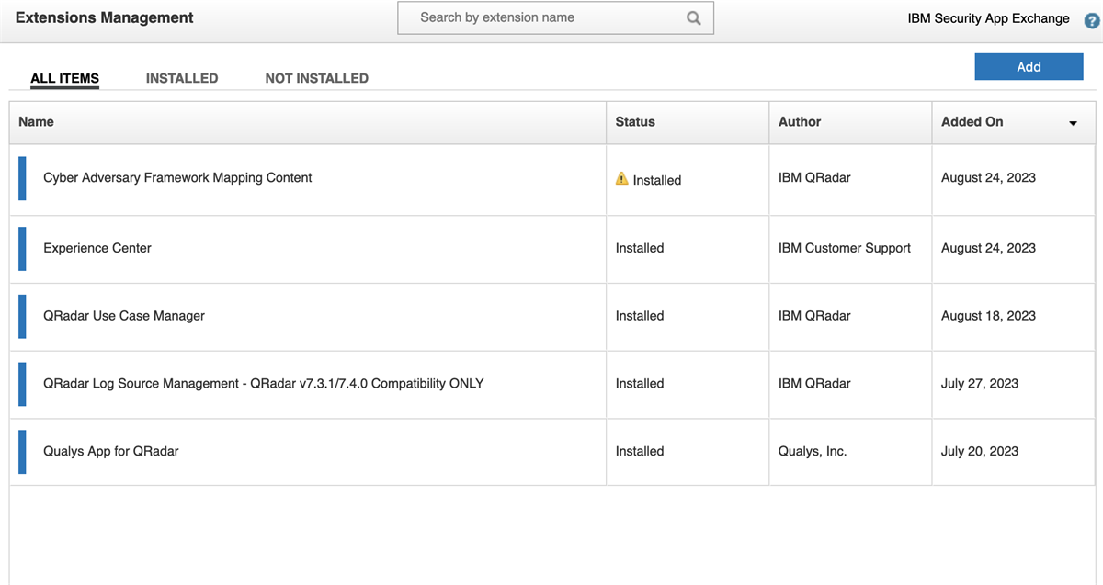
Task: Click the search magnifier icon
Action: [694, 18]
